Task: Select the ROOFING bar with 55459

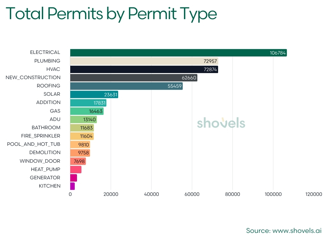Action: (x=126, y=86)
